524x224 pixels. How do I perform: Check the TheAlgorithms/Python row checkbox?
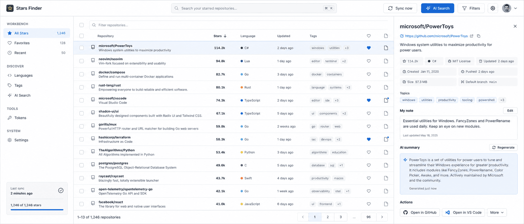pos(82,152)
